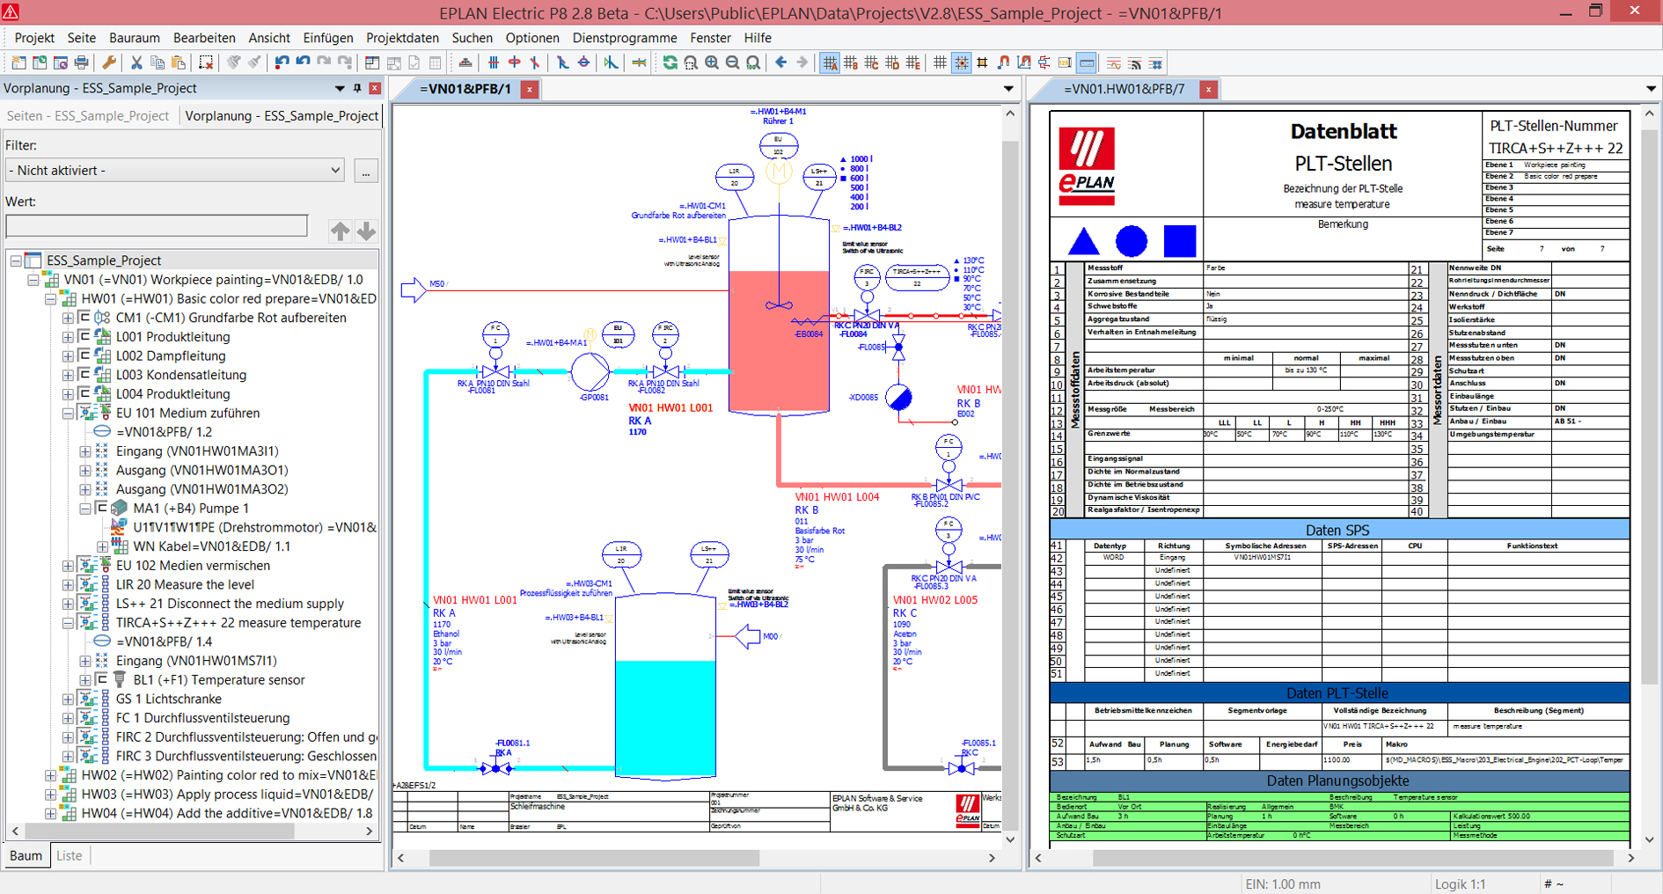The width and height of the screenshot is (1663, 894).
Task: Disable the active grid A display
Action: pos(831,62)
